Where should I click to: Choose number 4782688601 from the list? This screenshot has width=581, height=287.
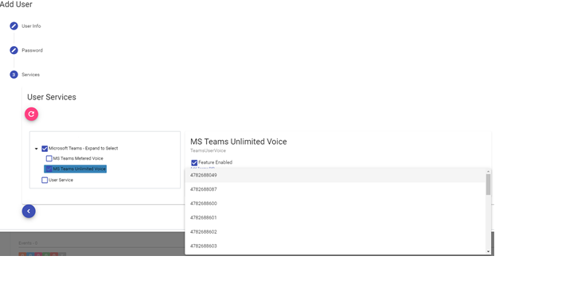pyautogui.click(x=335, y=217)
